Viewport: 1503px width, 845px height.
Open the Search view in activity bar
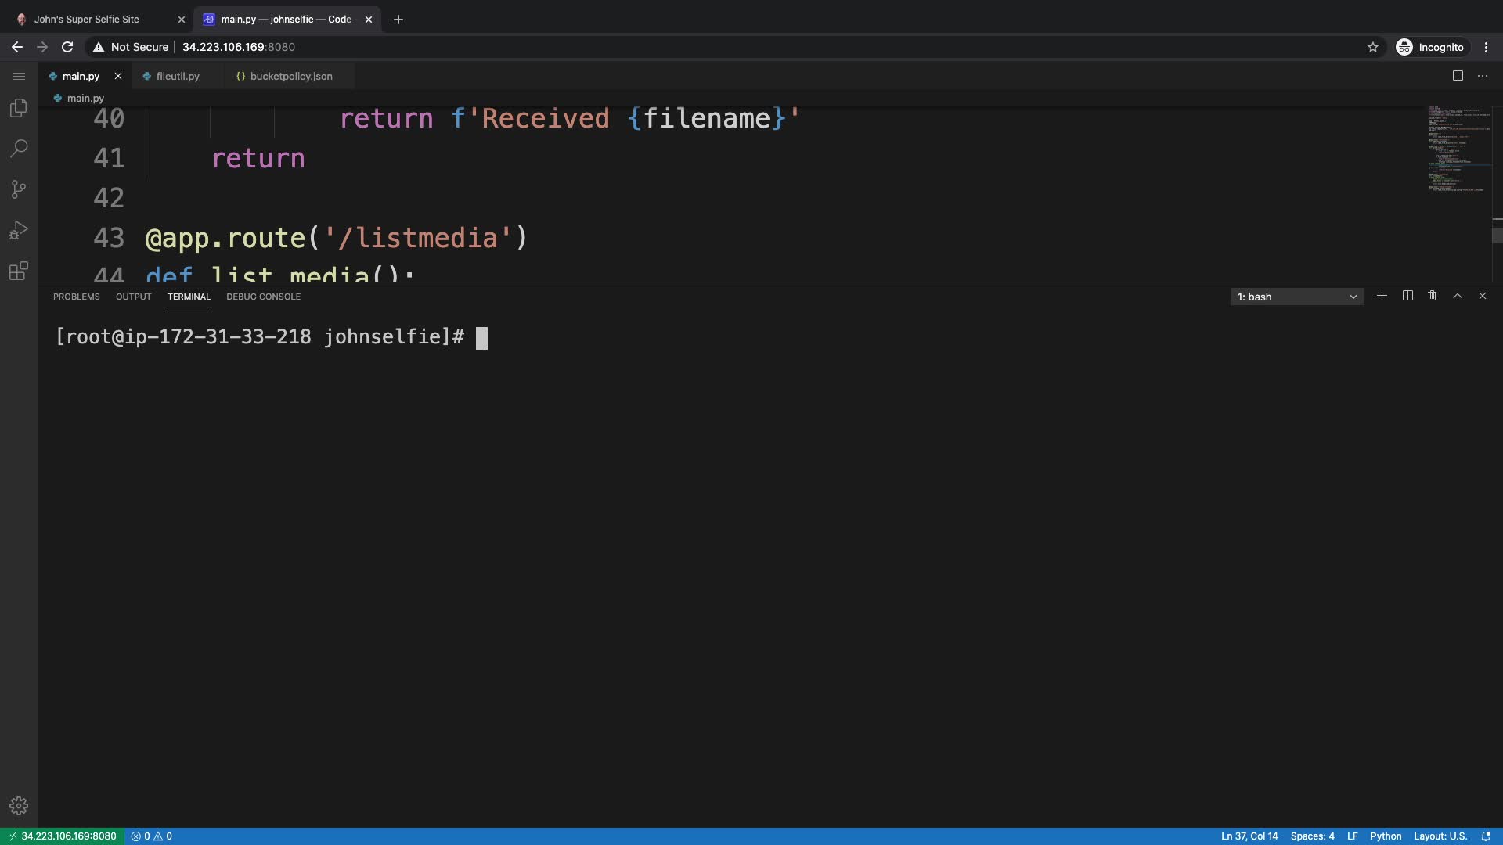coord(19,149)
